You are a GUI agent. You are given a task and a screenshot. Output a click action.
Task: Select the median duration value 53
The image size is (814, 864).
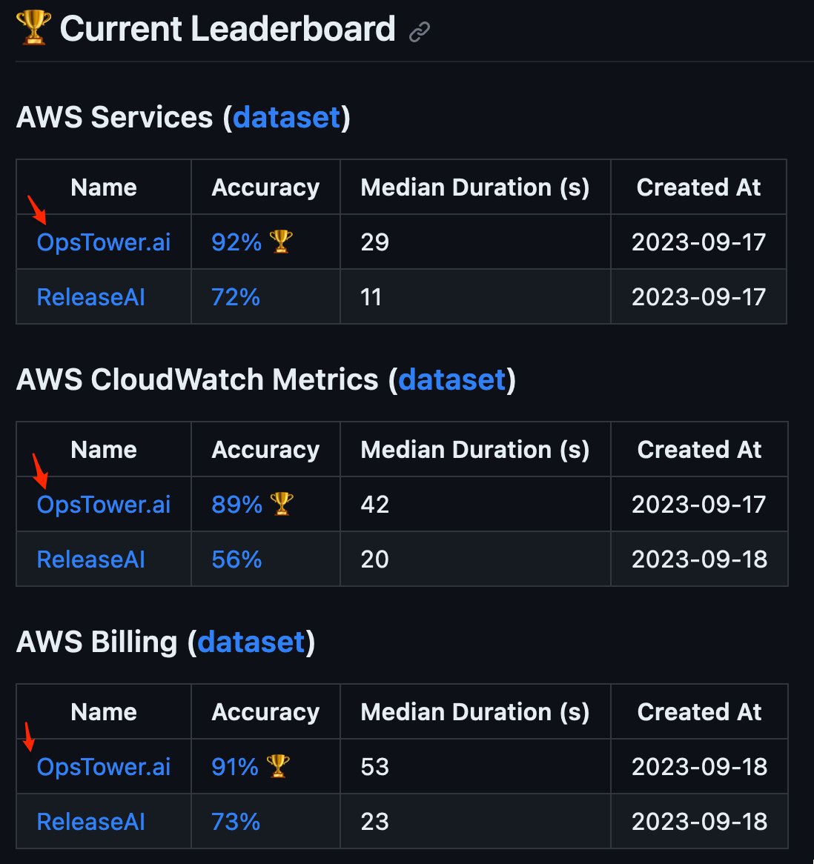(375, 767)
